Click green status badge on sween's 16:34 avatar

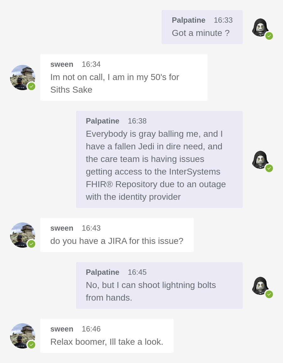(x=31, y=86)
